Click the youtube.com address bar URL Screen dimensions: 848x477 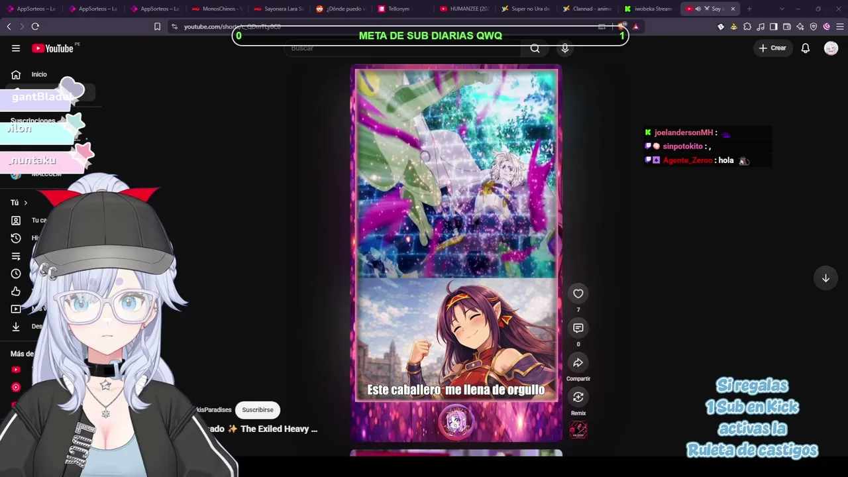233,26
